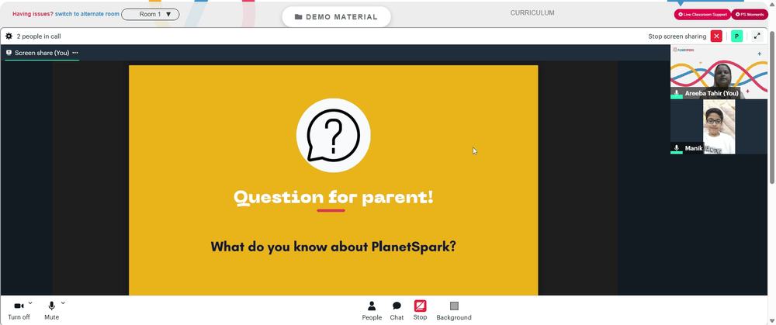Image resolution: width=776 pixels, height=325 pixels.
Task: Select the Screen share (You) tab
Action: (42, 53)
